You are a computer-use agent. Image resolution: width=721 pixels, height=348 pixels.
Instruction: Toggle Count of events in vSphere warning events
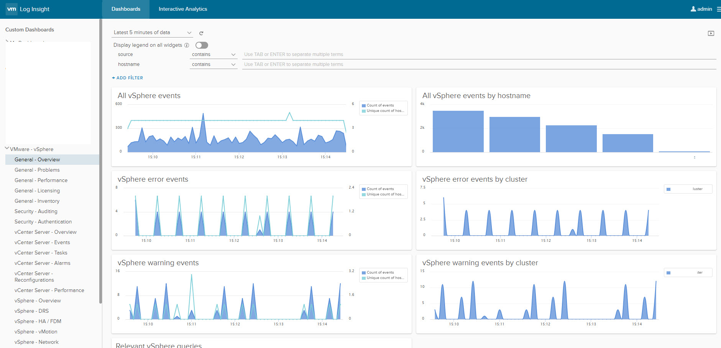[x=380, y=272]
